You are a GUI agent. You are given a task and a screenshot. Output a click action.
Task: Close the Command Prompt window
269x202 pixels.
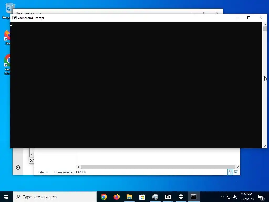[x=261, y=18]
